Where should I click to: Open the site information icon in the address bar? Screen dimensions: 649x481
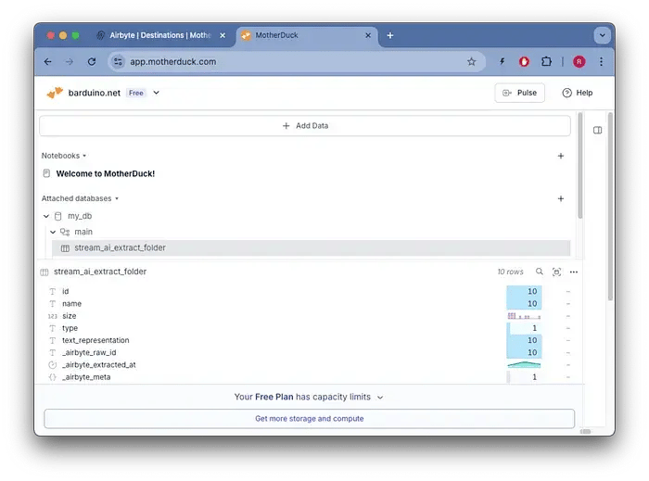click(118, 61)
